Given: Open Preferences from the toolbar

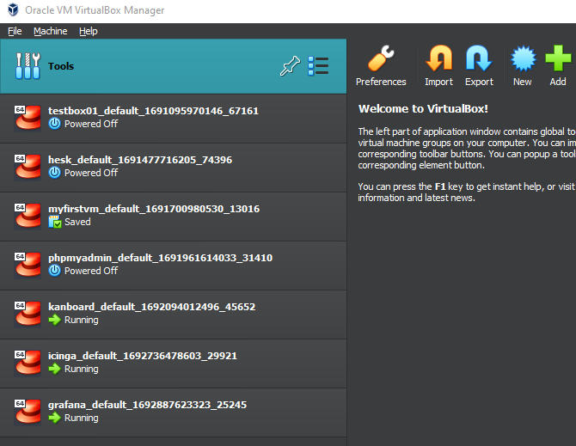Looking at the screenshot, I should [x=381, y=65].
